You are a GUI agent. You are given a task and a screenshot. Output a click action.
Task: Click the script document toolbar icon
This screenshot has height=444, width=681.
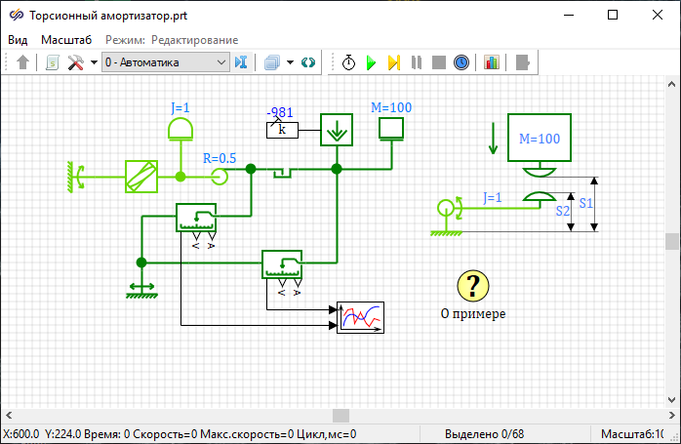point(52,62)
